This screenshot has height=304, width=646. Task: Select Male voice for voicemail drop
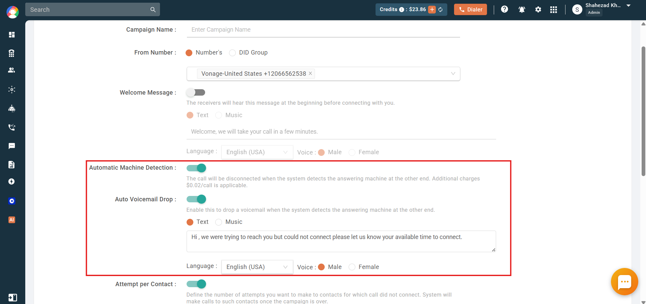[x=321, y=267]
